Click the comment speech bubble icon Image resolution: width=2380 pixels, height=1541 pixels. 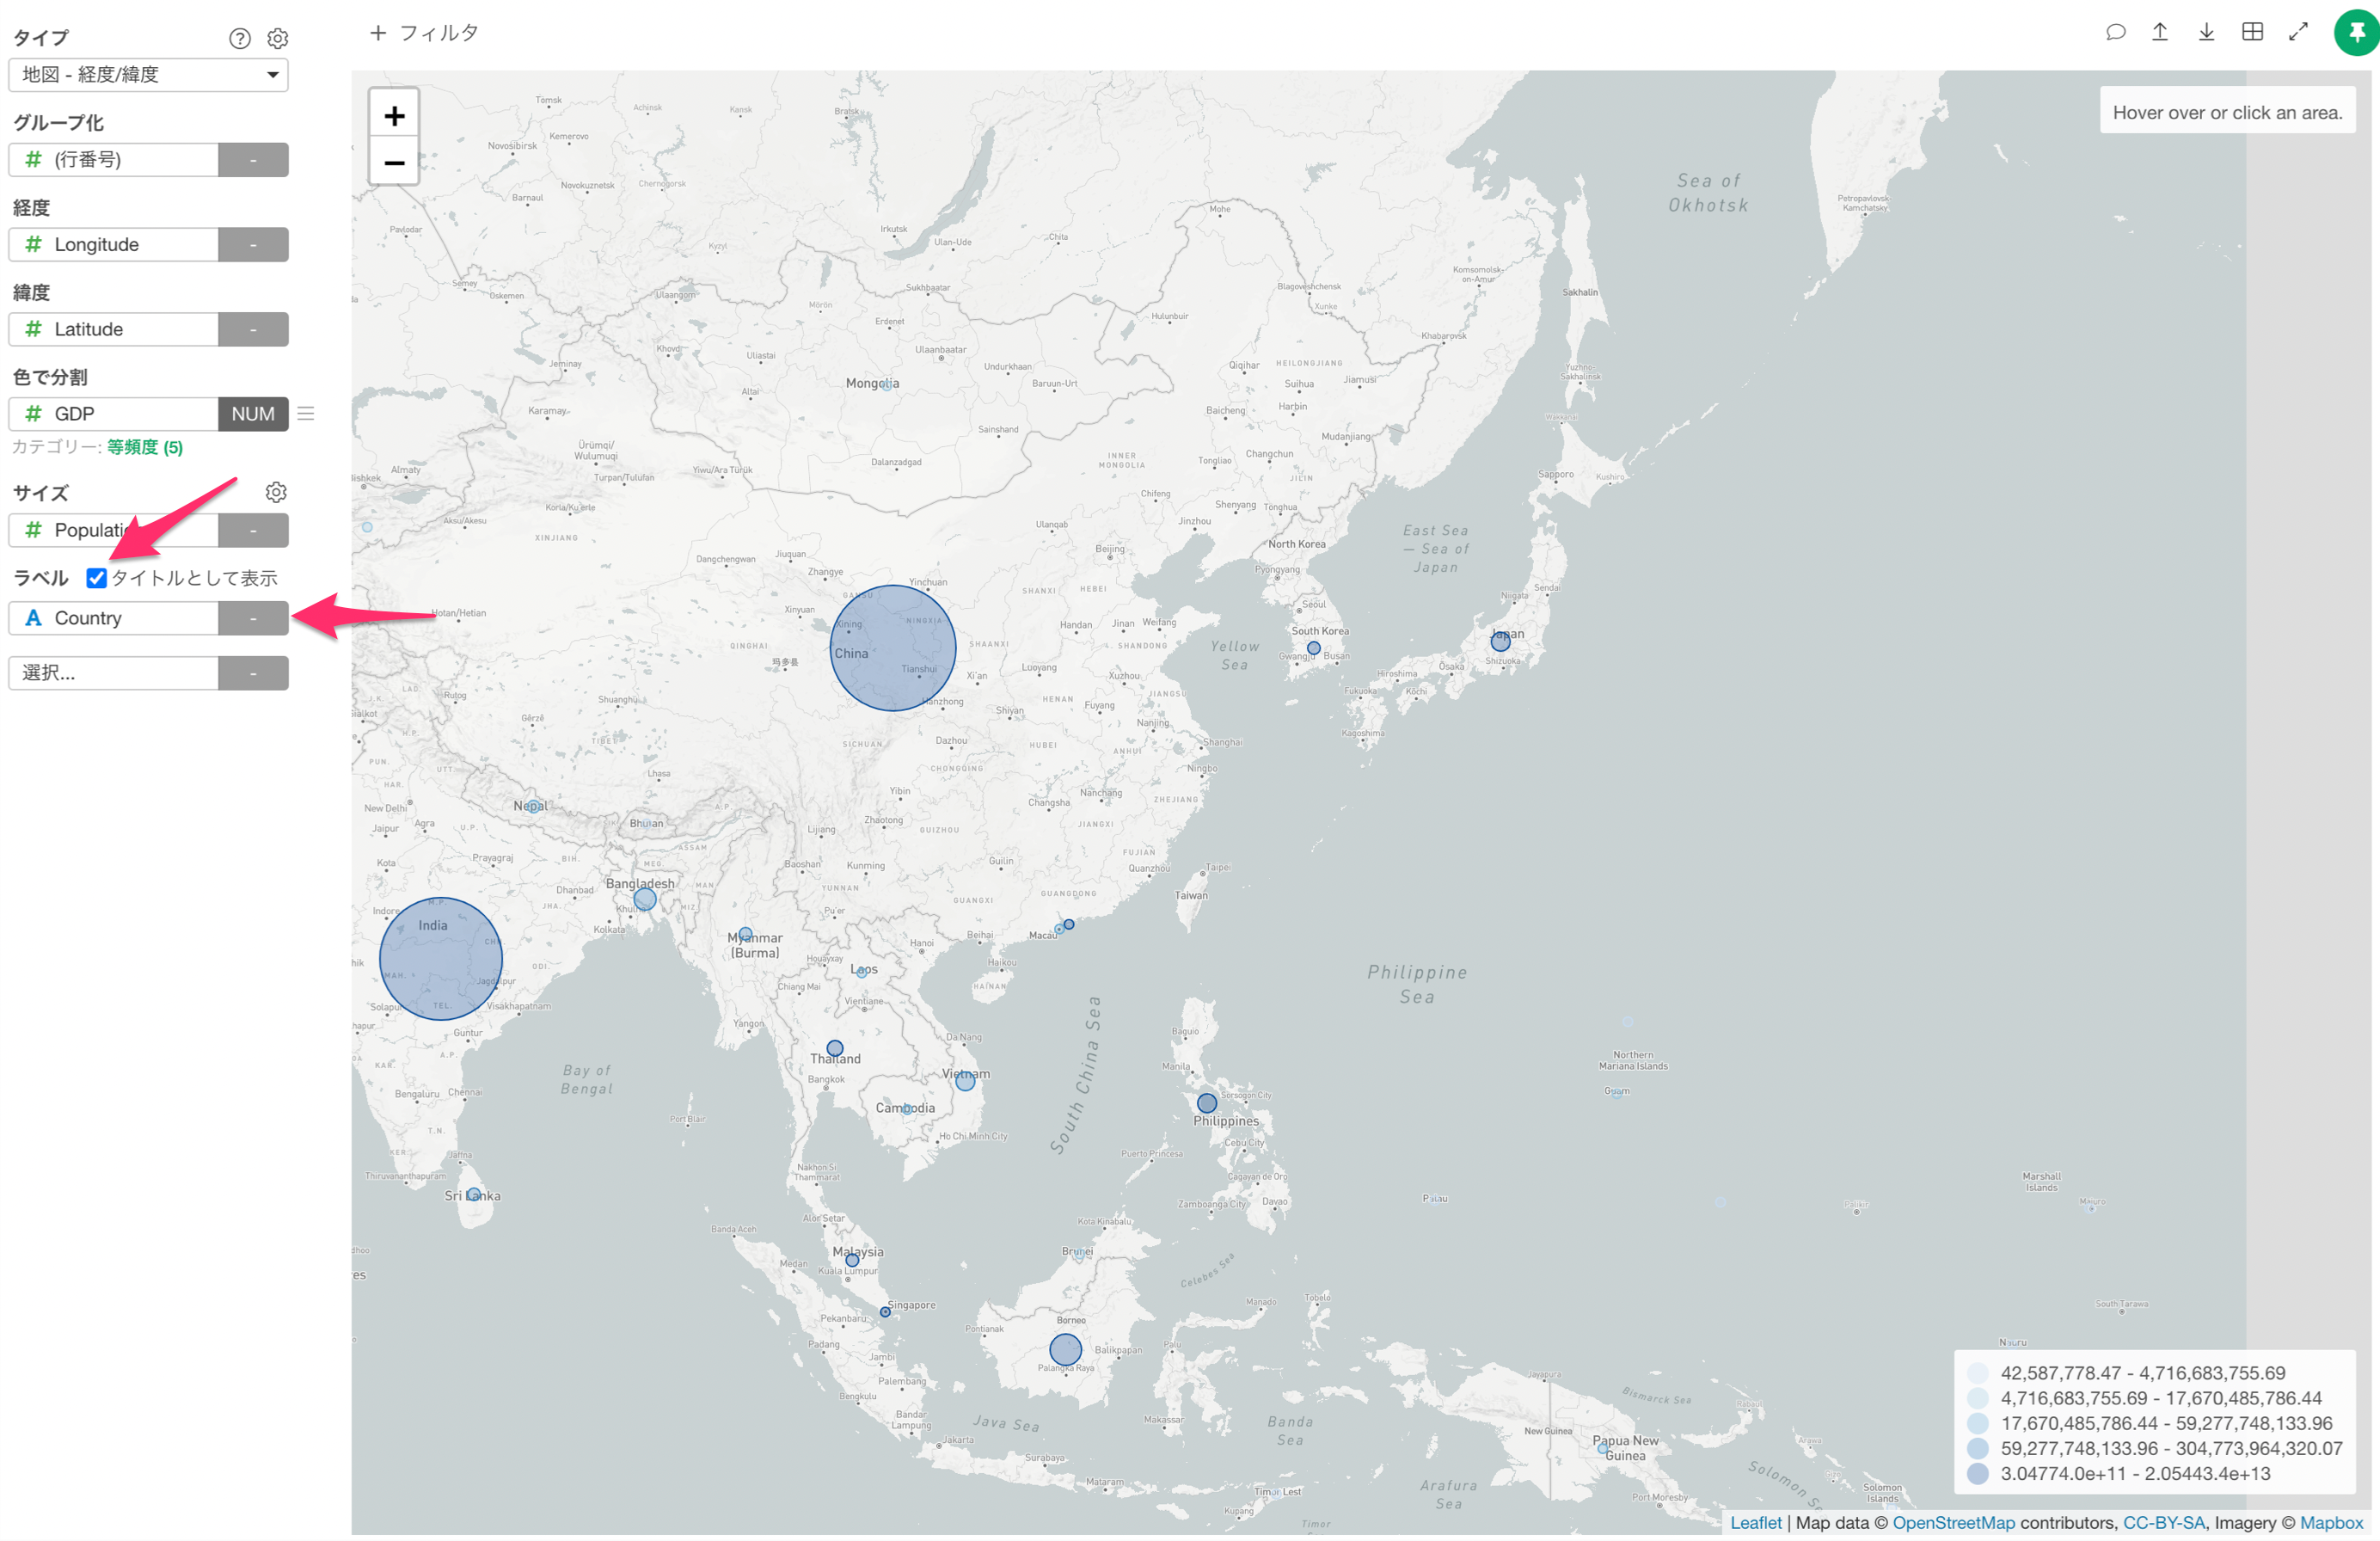pyautogui.click(x=2115, y=32)
